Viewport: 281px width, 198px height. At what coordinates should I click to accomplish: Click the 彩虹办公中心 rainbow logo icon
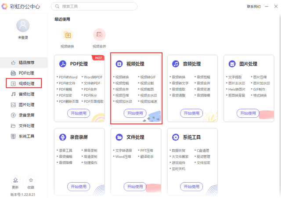tap(4, 7)
